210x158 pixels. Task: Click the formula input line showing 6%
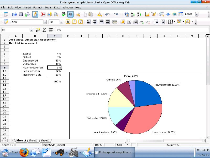[132, 30]
